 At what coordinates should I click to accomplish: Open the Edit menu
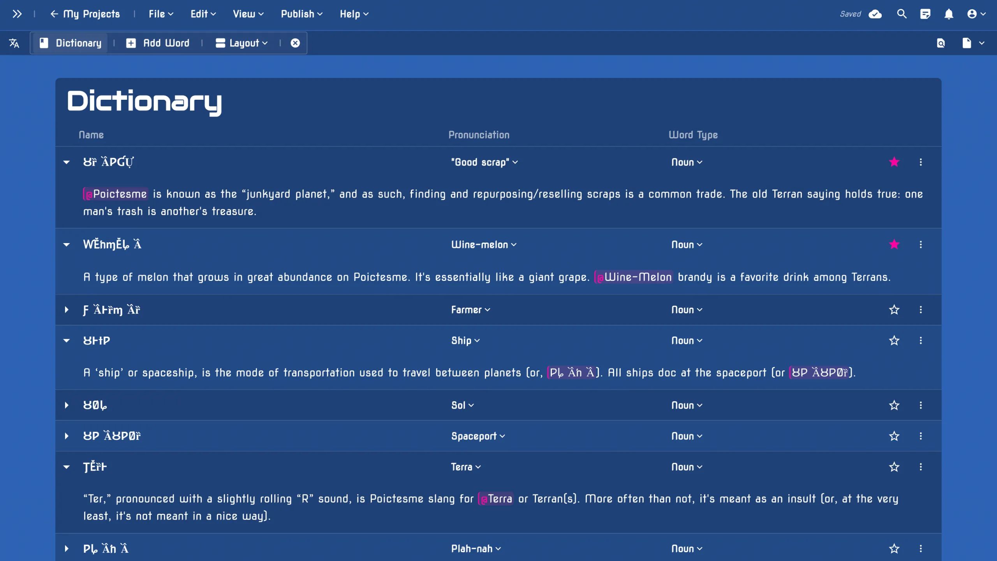tap(203, 14)
